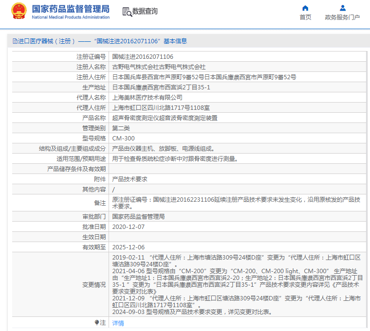Open the 数据查询 search icon
370x331 pixels.
pyautogui.click(x=127, y=12)
